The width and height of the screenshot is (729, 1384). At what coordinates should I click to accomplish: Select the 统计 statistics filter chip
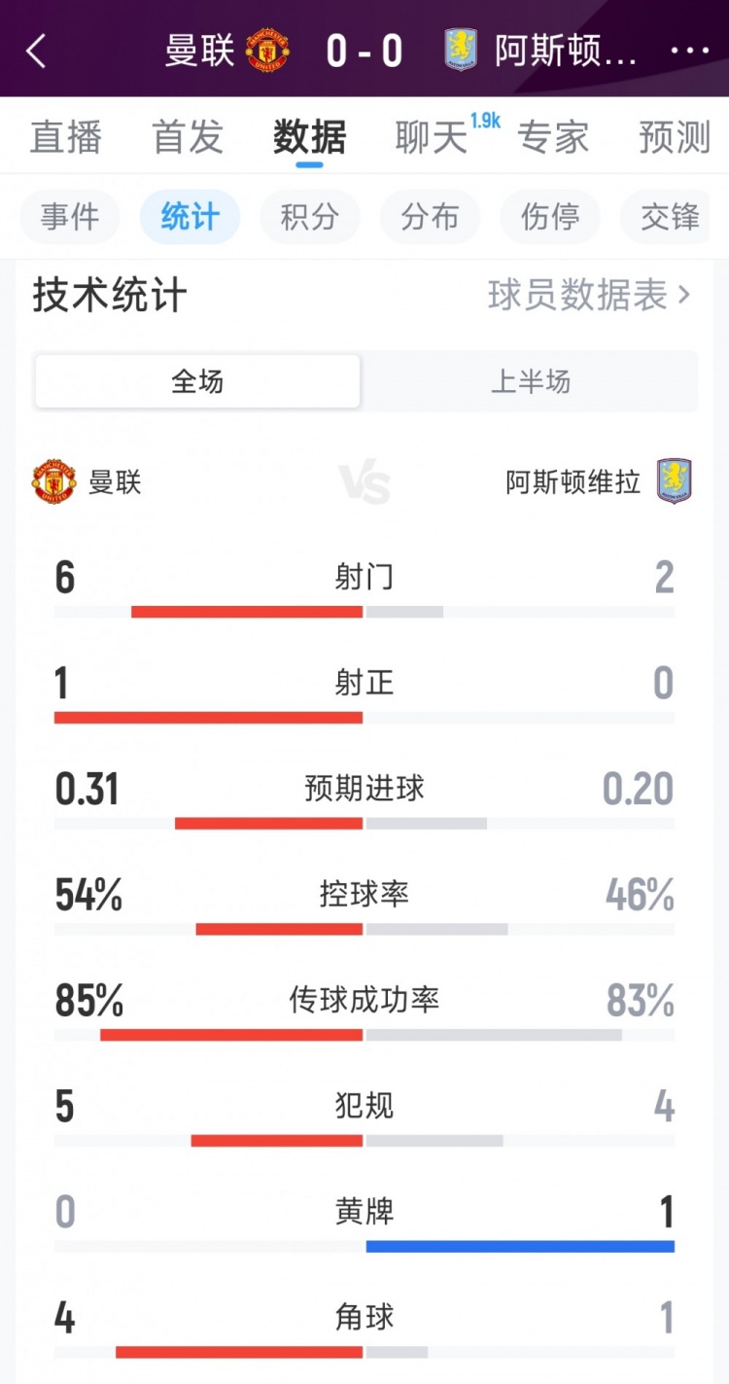(190, 216)
